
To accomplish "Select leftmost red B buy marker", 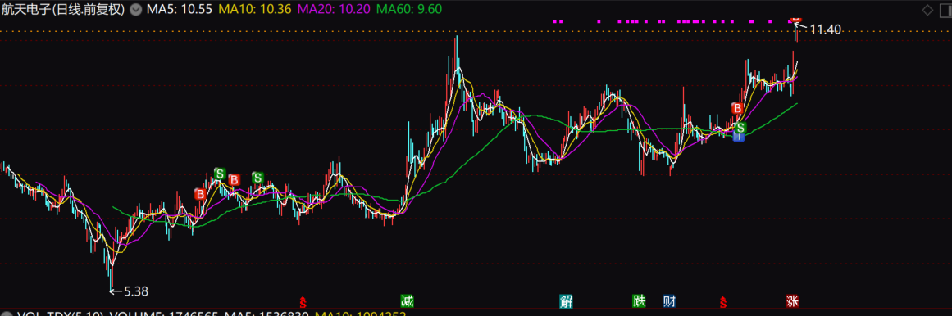I will click(200, 194).
